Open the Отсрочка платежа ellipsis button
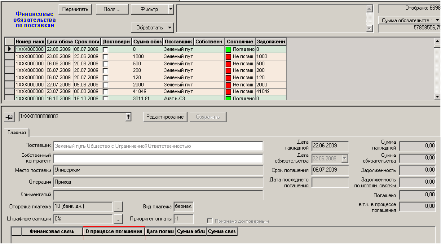 tap(119, 207)
